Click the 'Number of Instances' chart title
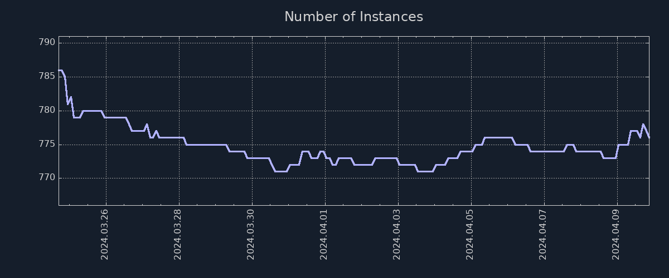This screenshot has height=278, width=669. tap(353, 17)
